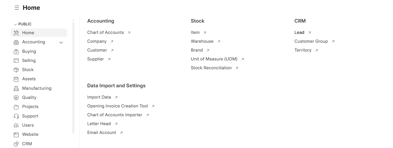Toggle the hamburger sidebar menu icon

tap(17, 8)
